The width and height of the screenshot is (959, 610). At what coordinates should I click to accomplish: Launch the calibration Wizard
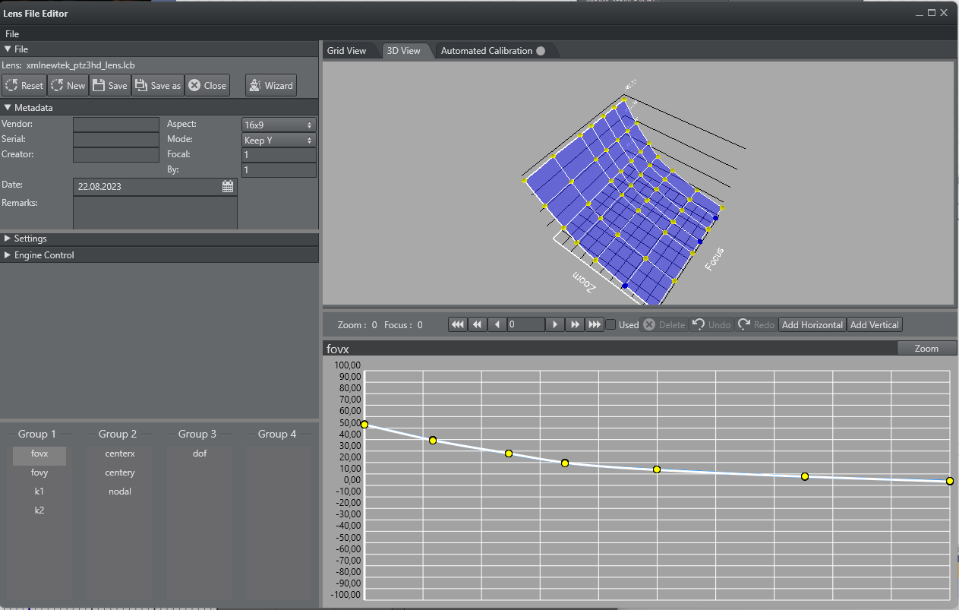[271, 86]
